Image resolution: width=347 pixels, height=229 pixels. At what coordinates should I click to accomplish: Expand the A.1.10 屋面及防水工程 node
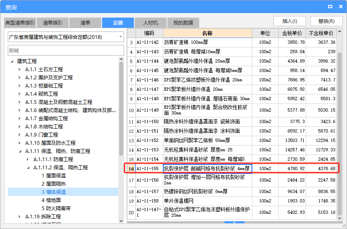click(x=20, y=143)
